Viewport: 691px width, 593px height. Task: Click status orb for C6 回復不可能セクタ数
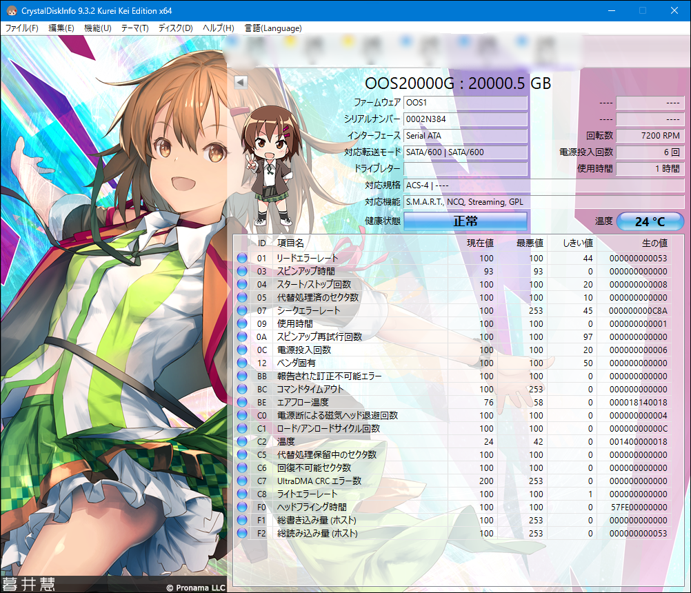click(242, 468)
